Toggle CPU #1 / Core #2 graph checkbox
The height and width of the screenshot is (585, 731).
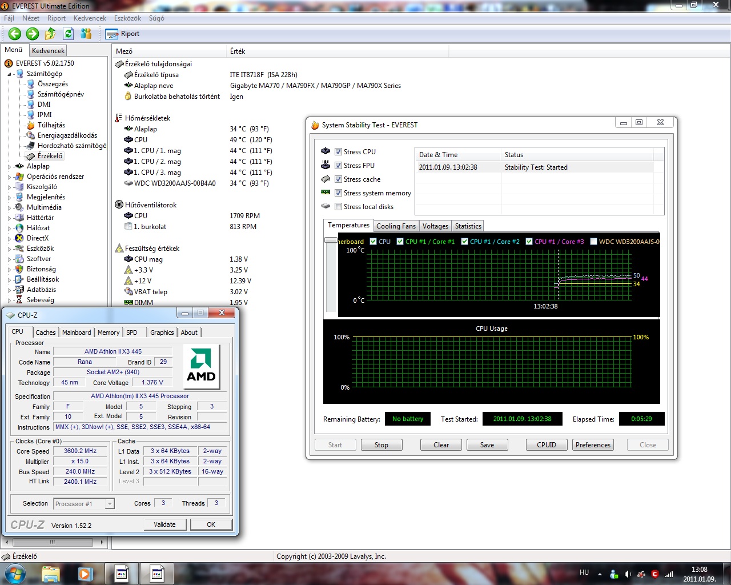(x=464, y=241)
